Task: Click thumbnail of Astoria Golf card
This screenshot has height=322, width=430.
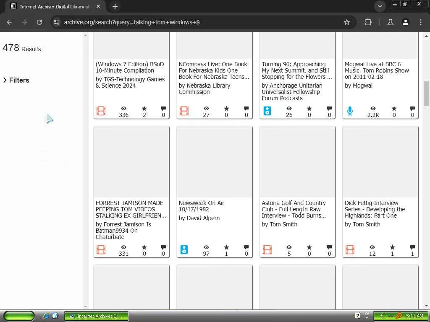Action: coord(297,162)
